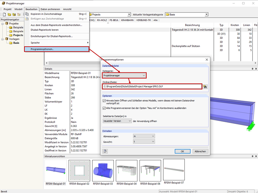Open the Abmessungen unit dropdown
258x193 pixels.
[x=144, y=136]
